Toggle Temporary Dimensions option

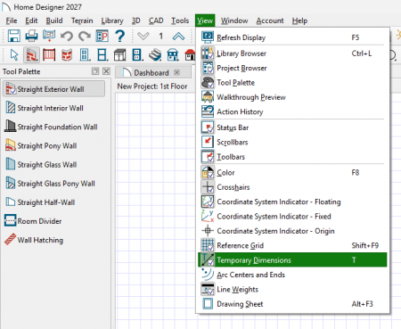(x=292, y=260)
